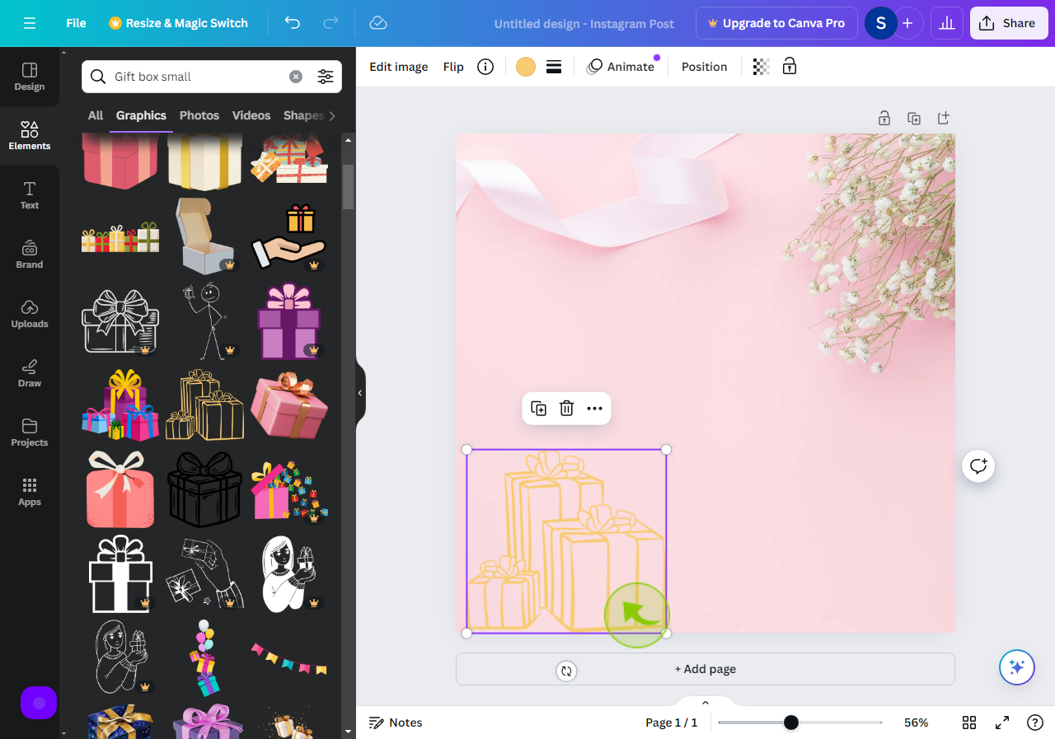The image size is (1055, 739).
Task: Click the undo arrow
Action: (293, 23)
